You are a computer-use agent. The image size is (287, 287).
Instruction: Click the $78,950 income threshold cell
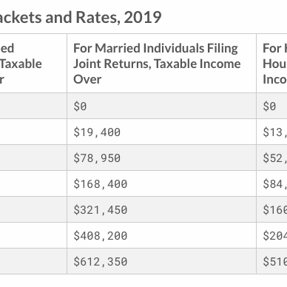tap(161, 158)
